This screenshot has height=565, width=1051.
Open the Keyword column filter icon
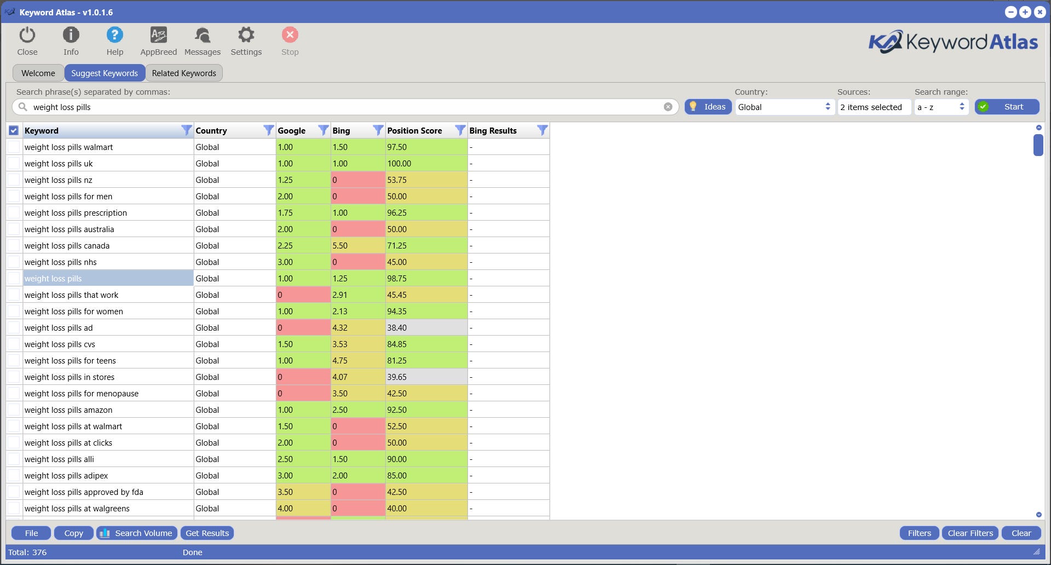tap(186, 130)
